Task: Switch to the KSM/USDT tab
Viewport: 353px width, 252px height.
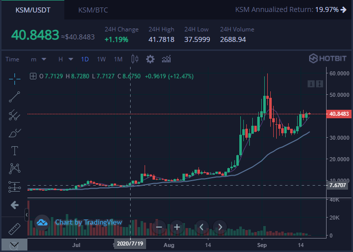Action: pos(33,10)
